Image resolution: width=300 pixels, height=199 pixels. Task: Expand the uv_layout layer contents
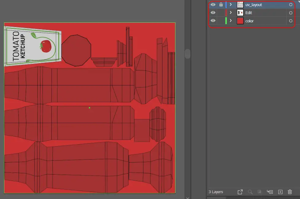(x=231, y=5)
